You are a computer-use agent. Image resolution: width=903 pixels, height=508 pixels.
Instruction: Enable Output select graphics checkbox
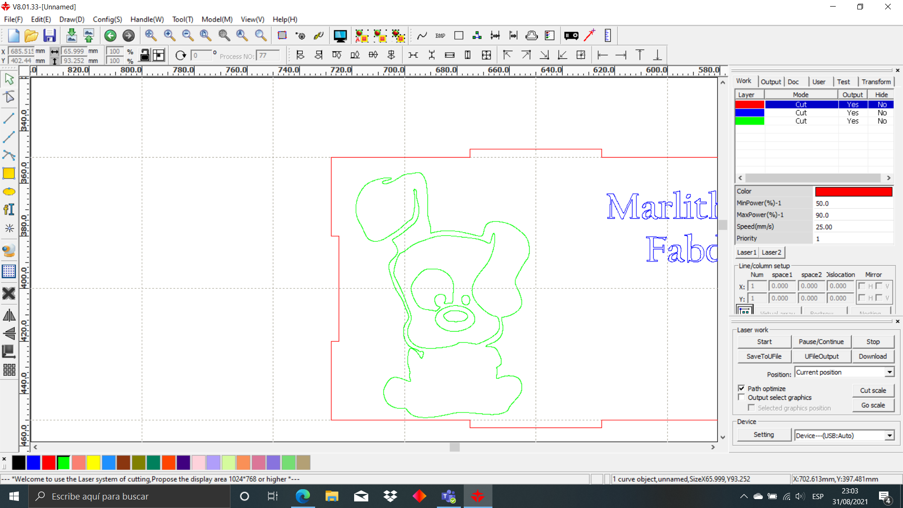tap(741, 397)
